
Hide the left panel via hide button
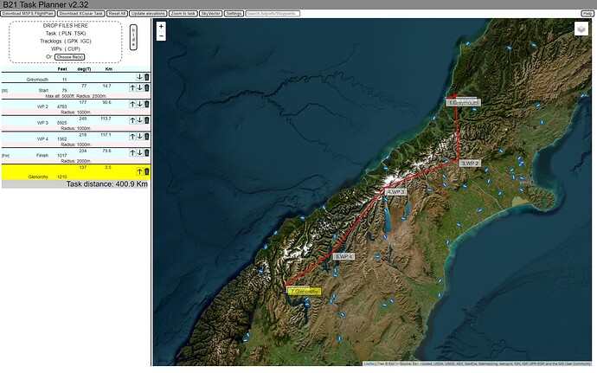click(133, 37)
